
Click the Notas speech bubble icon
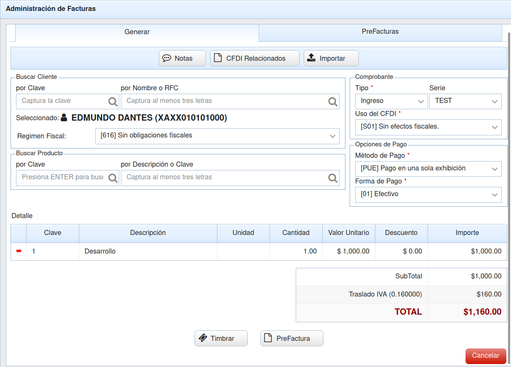(x=166, y=58)
